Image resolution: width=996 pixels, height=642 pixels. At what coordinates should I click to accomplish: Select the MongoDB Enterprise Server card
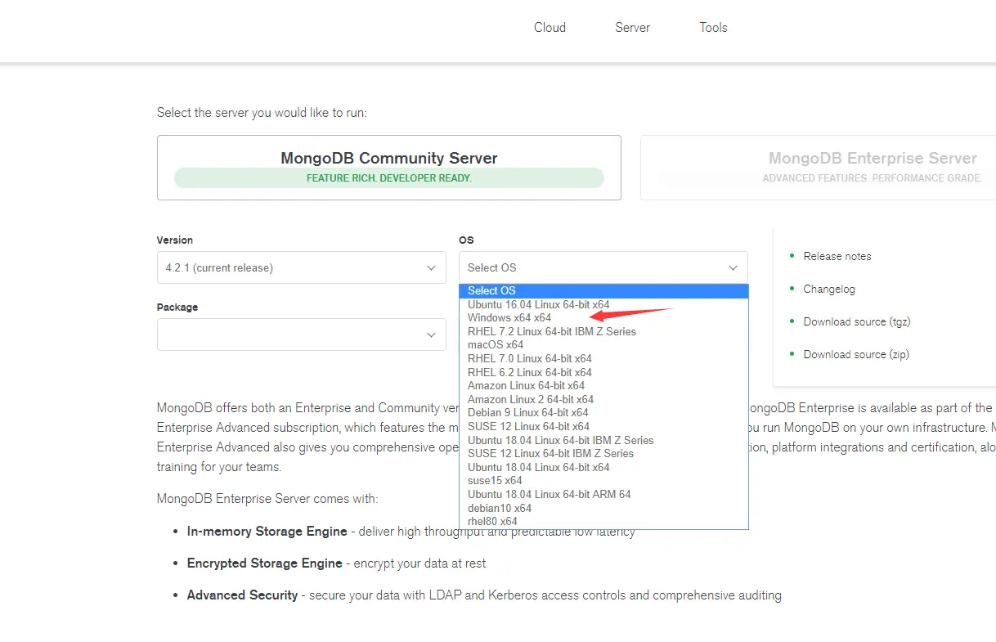[x=818, y=168]
